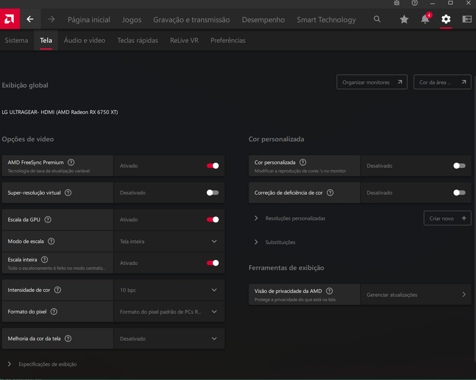Viewport: 476px width, 380px height.
Task: Open the Intensidade de cor selector
Action: tap(214, 290)
